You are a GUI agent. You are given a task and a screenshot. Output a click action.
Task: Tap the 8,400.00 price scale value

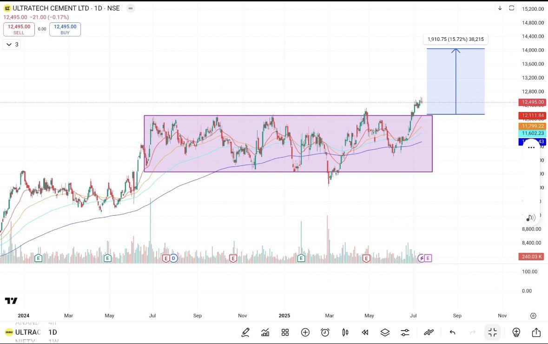pyautogui.click(x=532, y=243)
